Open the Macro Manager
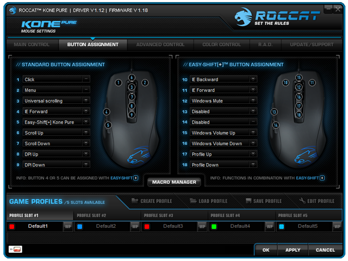 [x=174, y=182]
